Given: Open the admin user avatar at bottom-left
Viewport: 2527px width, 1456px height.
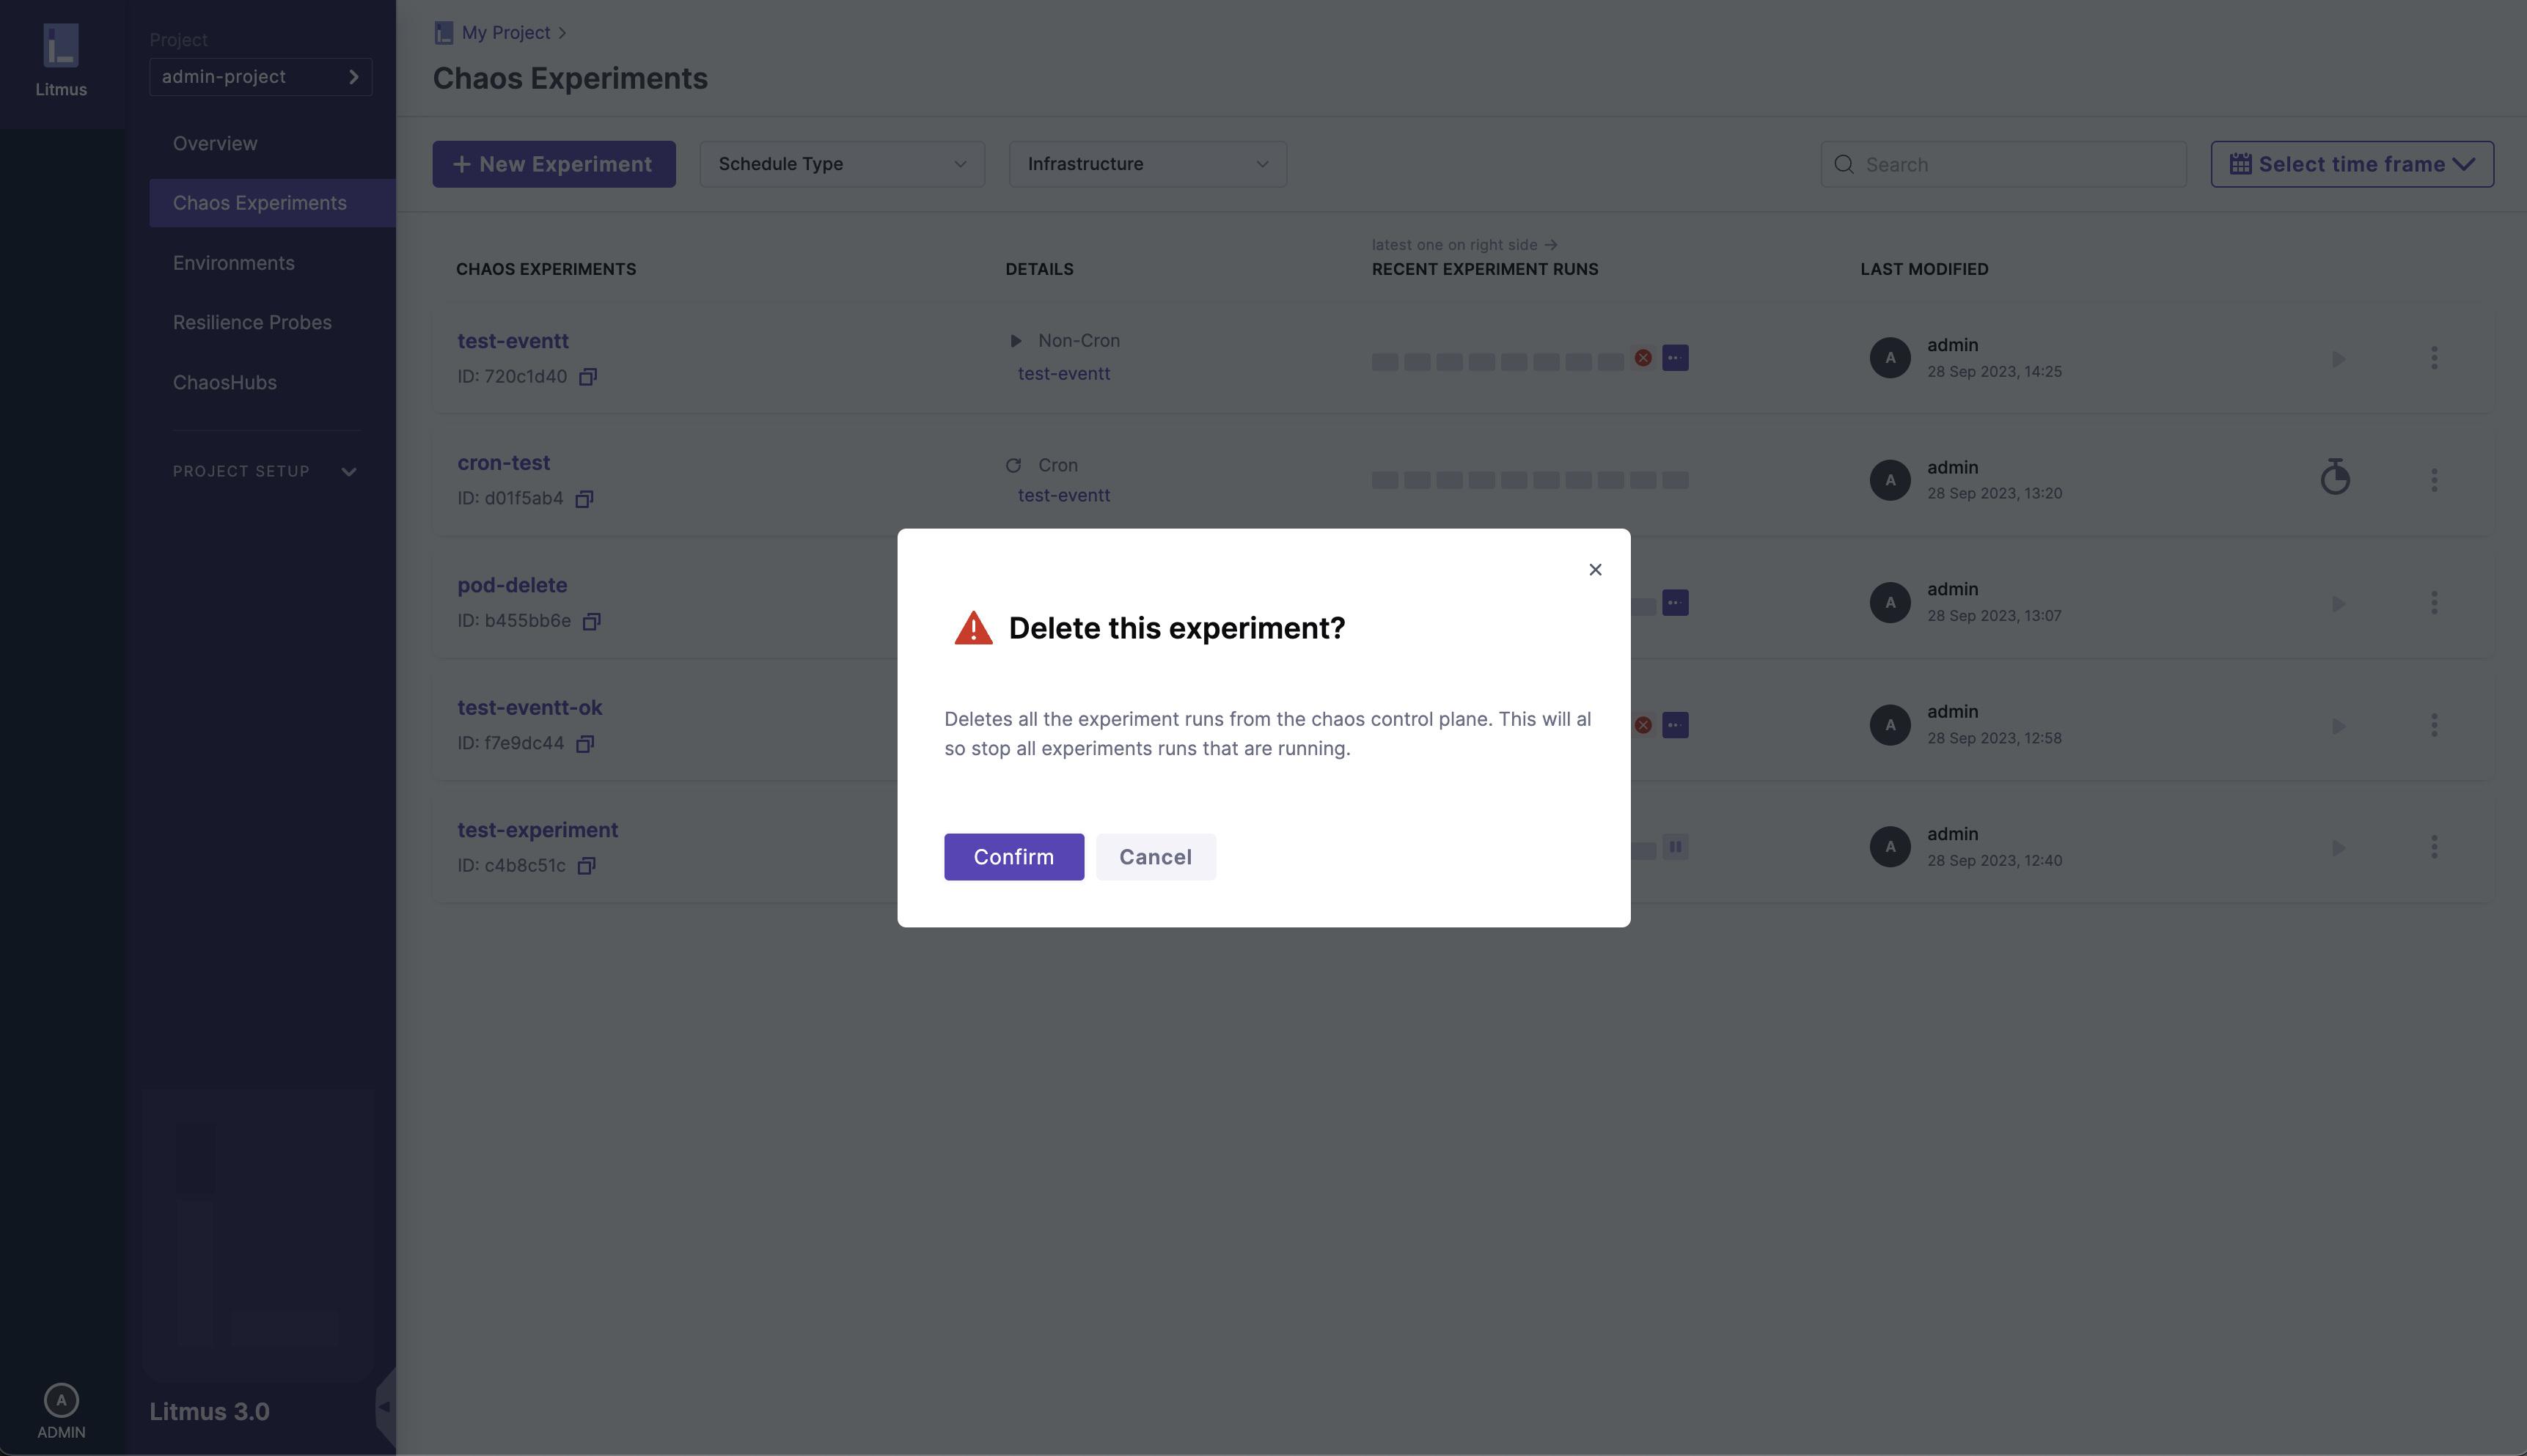Looking at the screenshot, I should tap(61, 1401).
